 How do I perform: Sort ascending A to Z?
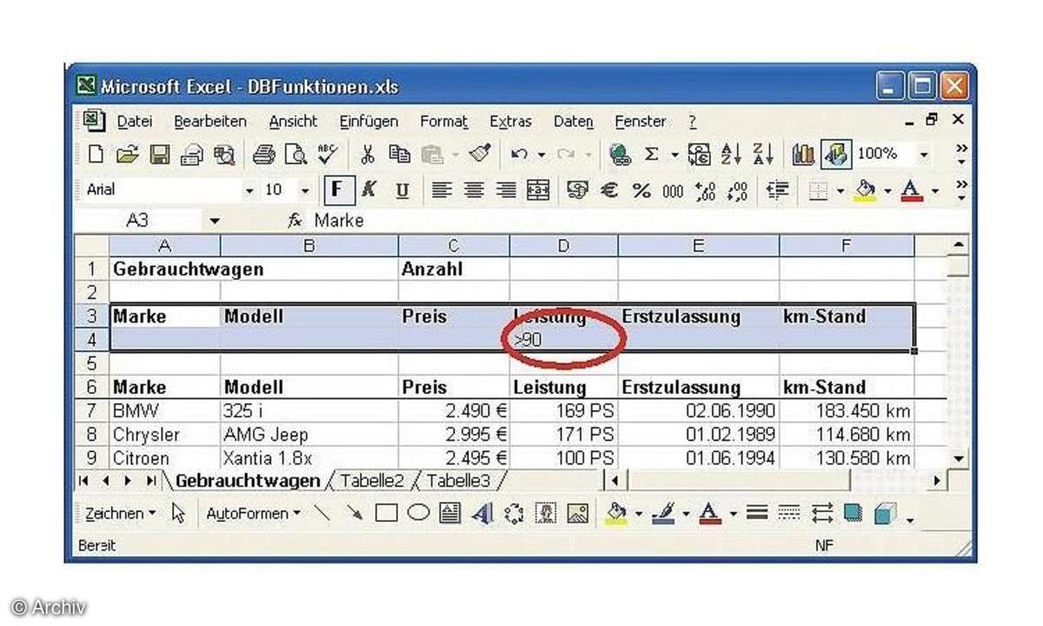[729, 155]
